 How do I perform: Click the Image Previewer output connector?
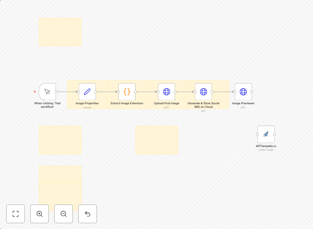(252, 92)
